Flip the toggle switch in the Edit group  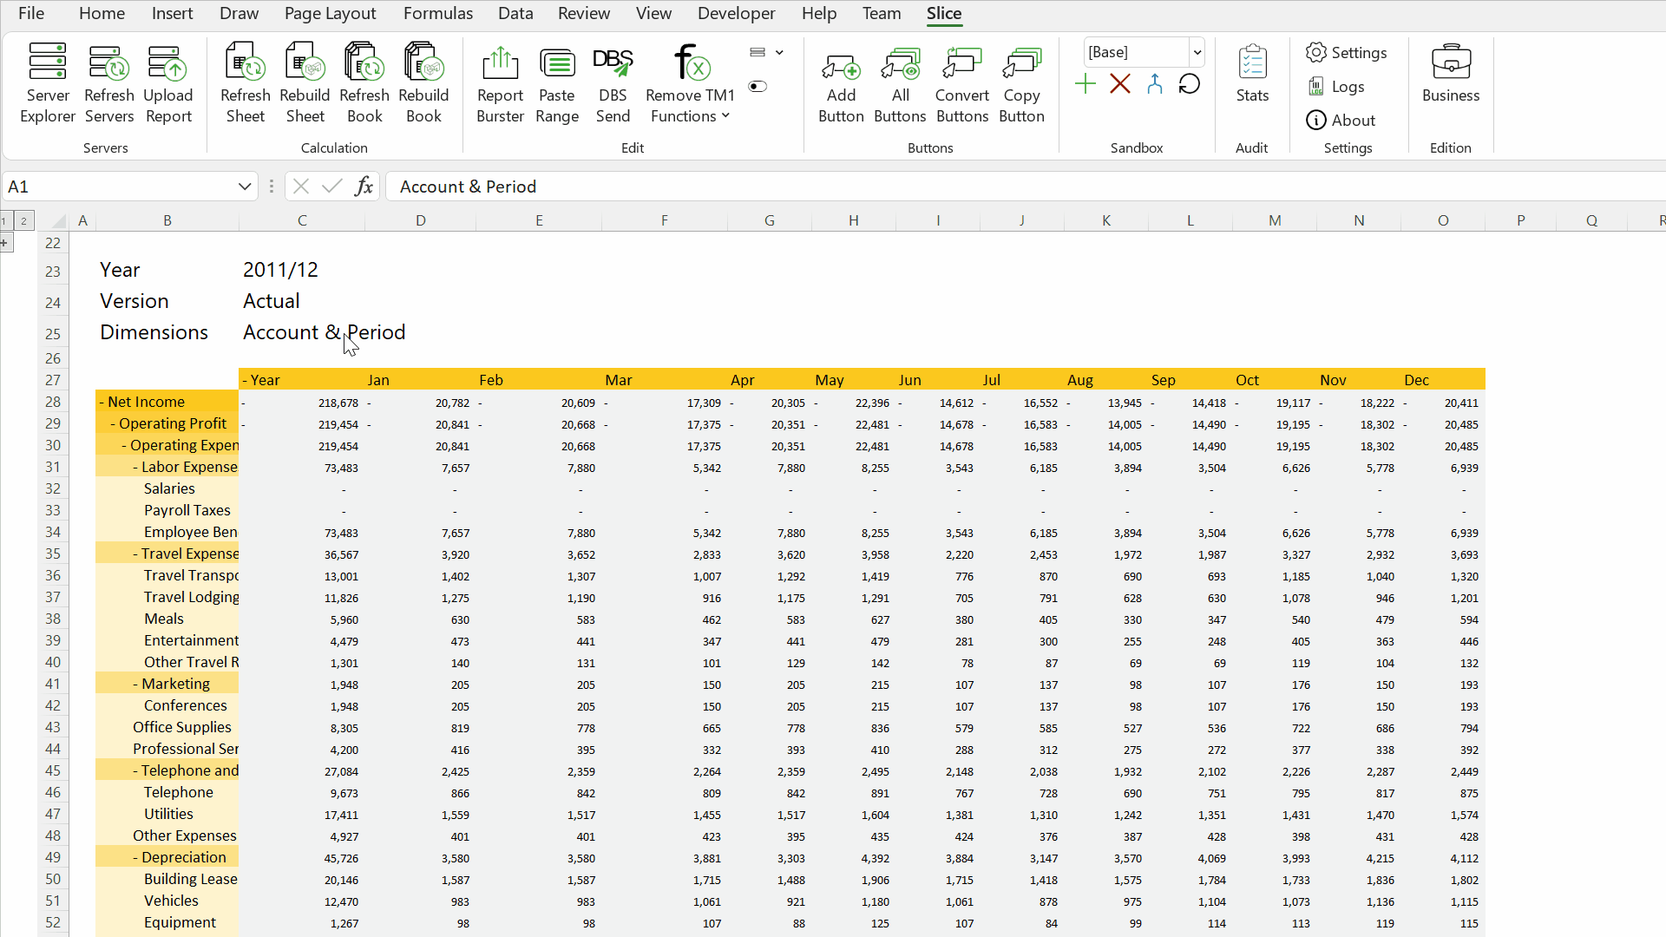point(758,86)
